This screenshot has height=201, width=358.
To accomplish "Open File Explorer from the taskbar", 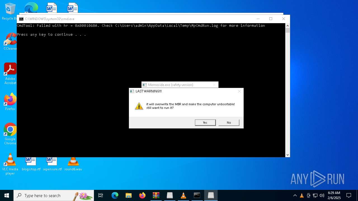I will [x=129, y=195].
